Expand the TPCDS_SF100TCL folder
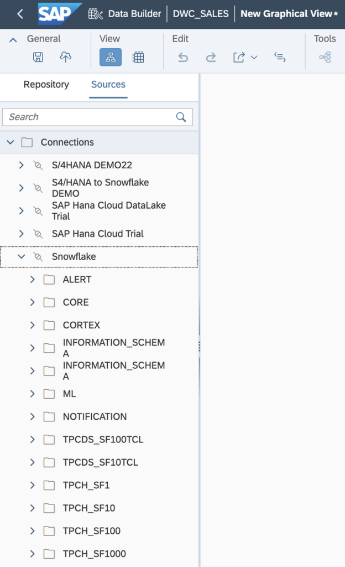This screenshot has width=345, height=567. (33, 439)
